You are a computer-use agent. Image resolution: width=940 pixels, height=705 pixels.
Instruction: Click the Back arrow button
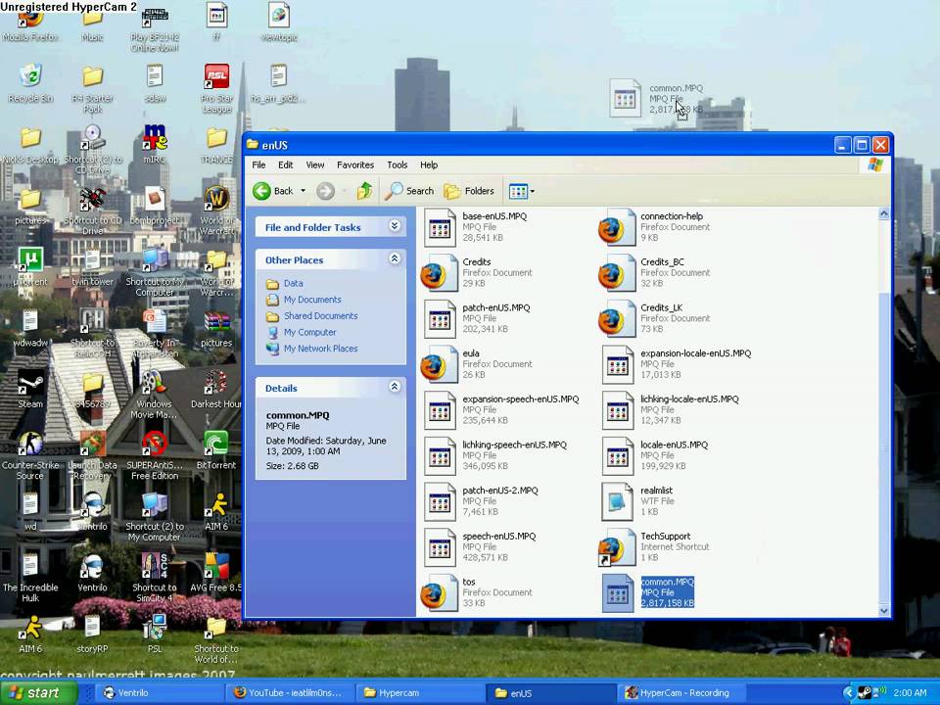coord(273,191)
